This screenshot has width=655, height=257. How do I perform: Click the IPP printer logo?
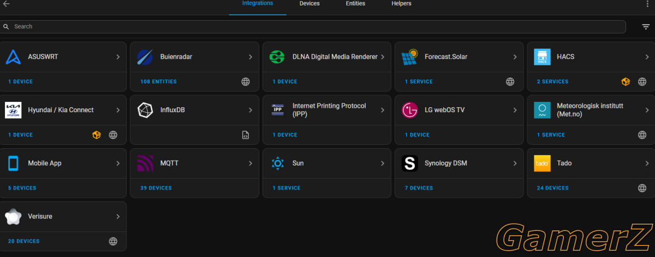coord(277,110)
